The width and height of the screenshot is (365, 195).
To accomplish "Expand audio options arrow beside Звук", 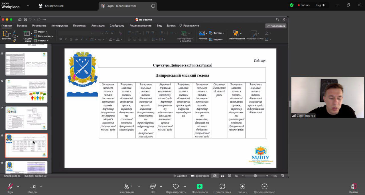I will click(x=18, y=186).
